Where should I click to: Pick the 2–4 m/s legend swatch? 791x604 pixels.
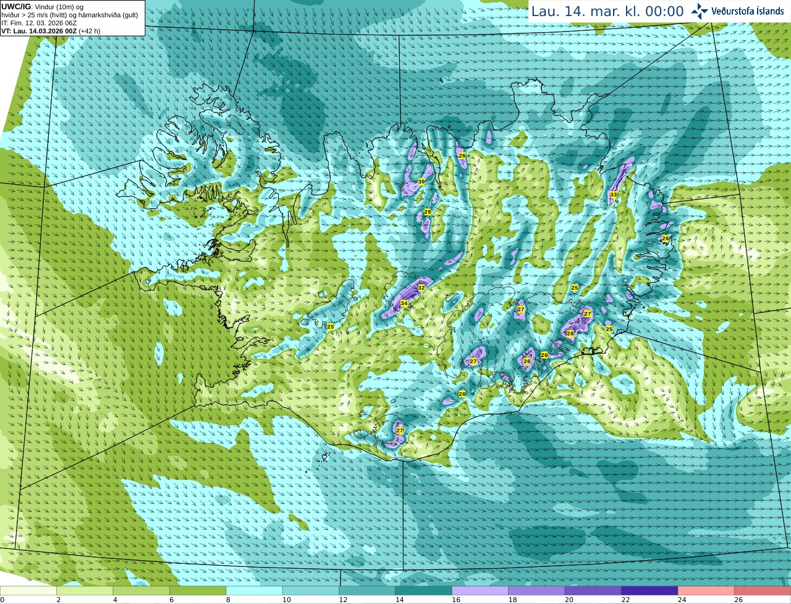click(x=85, y=590)
